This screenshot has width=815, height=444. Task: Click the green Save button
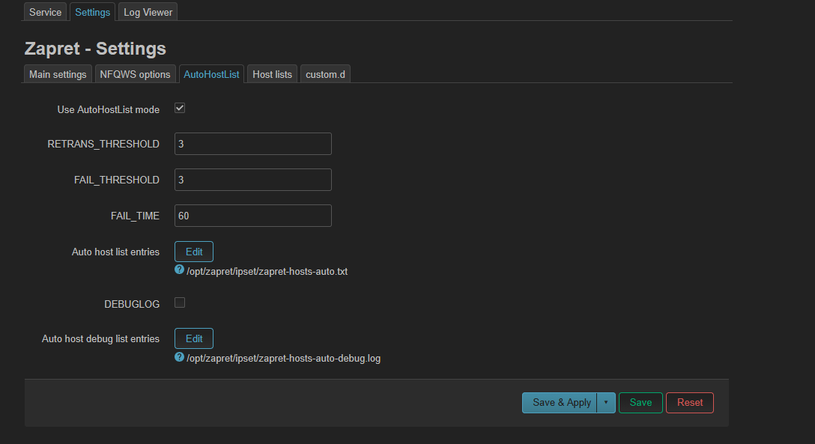pos(641,403)
